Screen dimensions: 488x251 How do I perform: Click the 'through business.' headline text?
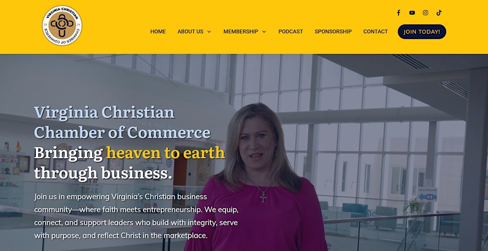click(x=103, y=173)
